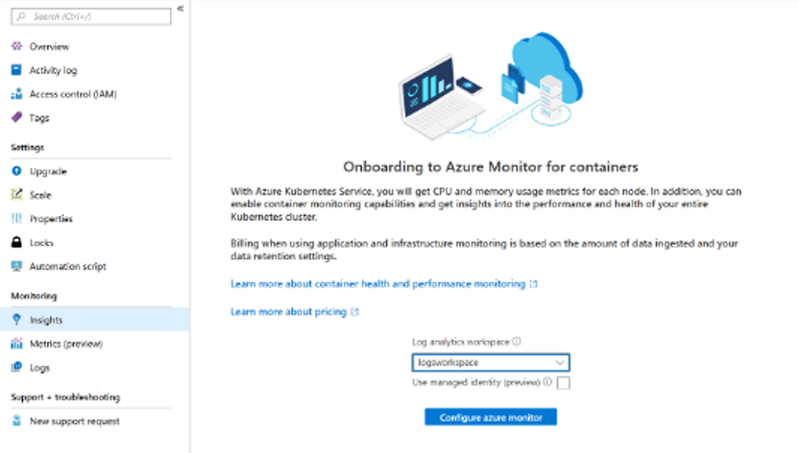Collapse the sidebar with double chevron
Image resolution: width=799 pixels, height=453 pixels.
(181, 9)
